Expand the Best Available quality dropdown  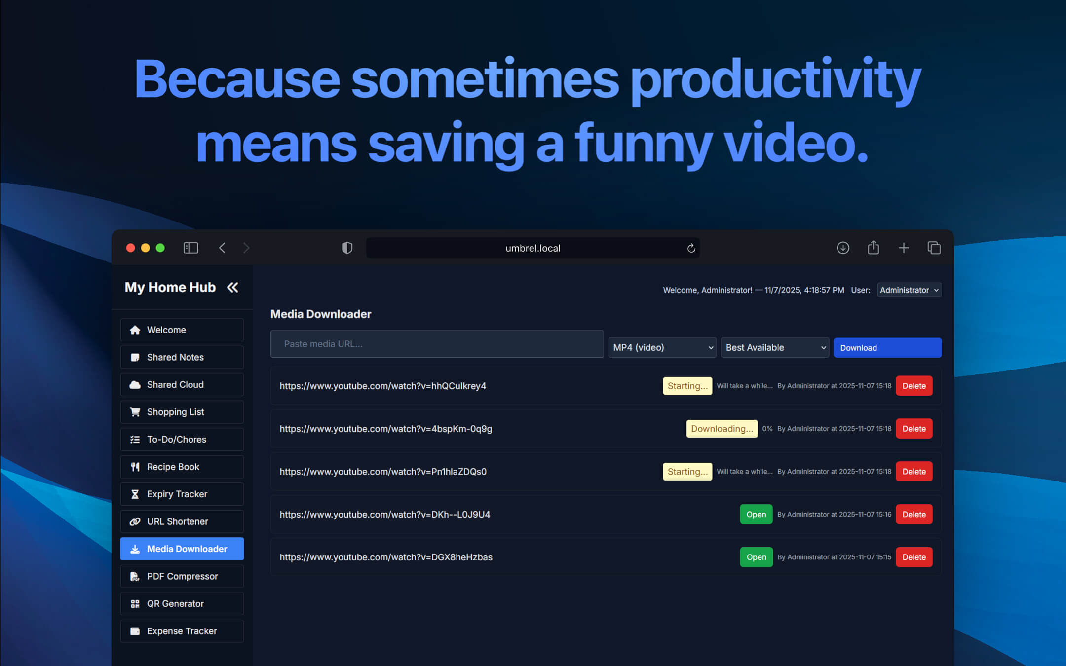pyautogui.click(x=774, y=347)
